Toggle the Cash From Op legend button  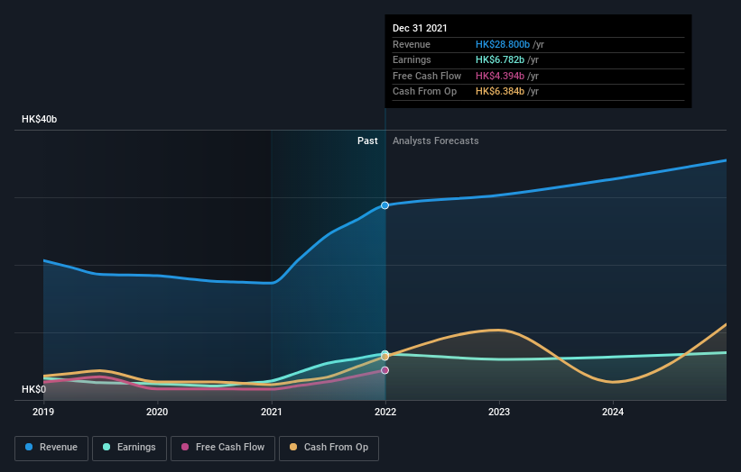pyautogui.click(x=329, y=448)
